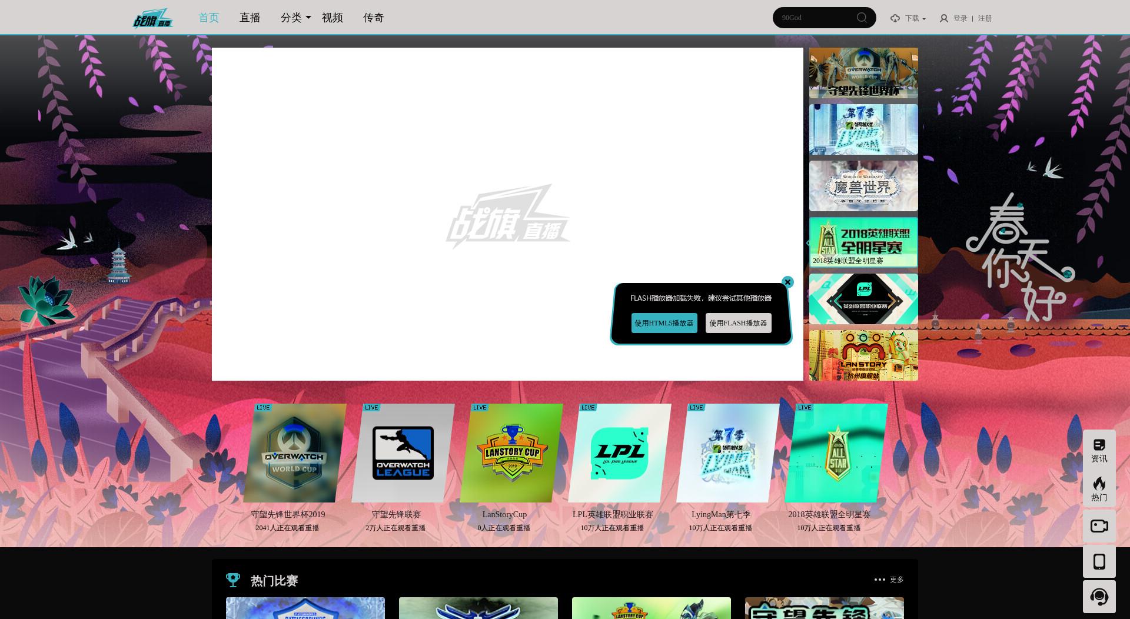Click the 热门 hot flame icon
Viewport: 1130px width, 619px height.
(1099, 488)
